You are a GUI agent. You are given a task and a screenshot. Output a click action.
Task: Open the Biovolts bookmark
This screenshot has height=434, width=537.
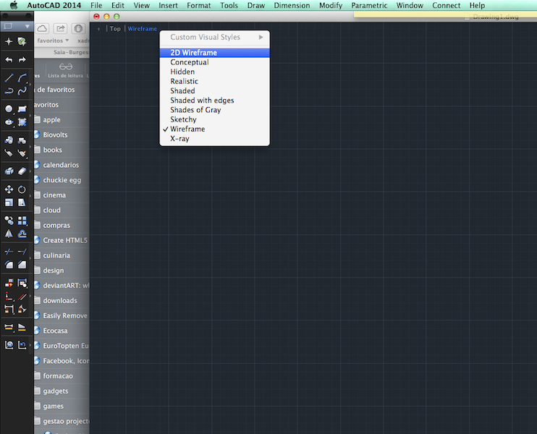pos(55,135)
